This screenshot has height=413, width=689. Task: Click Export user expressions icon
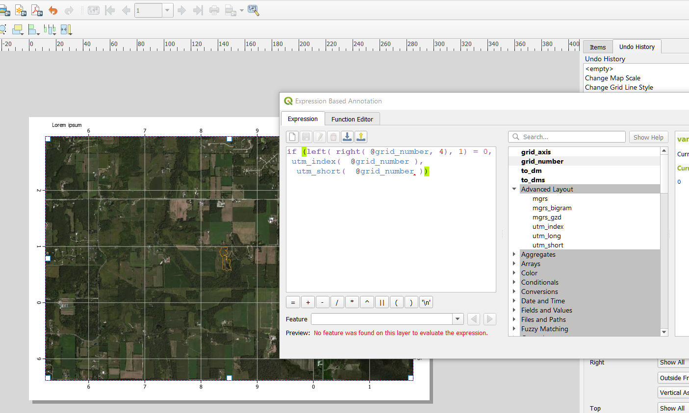pyautogui.click(x=361, y=137)
